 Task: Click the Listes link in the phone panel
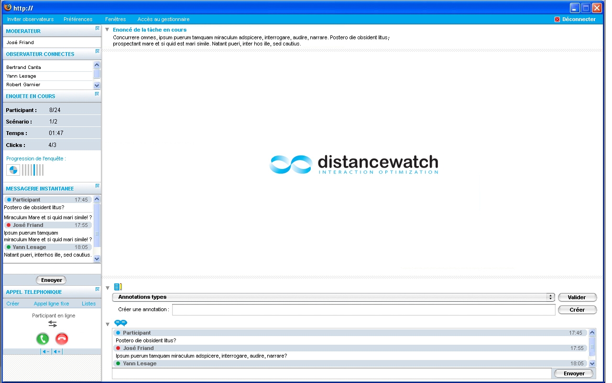pos(88,304)
